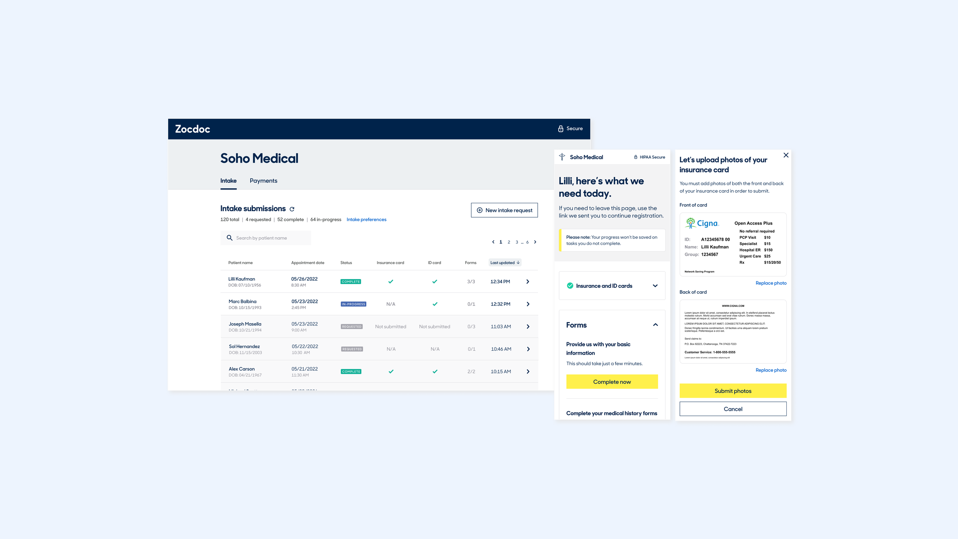
Task: Click the Secure lock icon in header
Action: [561, 128]
